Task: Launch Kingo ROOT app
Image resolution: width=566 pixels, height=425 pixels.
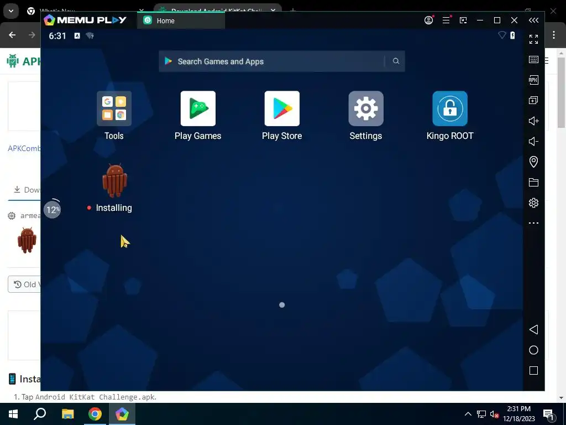Action: click(450, 108)
